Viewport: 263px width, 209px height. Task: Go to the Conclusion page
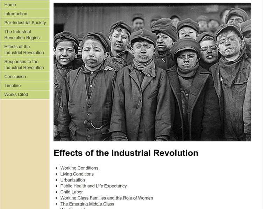point(25,77)
